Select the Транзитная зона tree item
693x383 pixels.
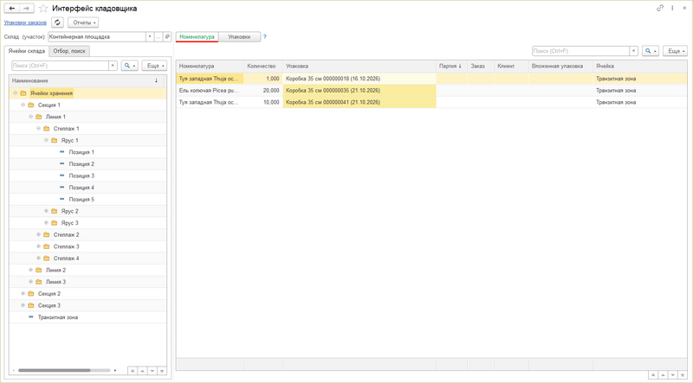tap(58, 317)
